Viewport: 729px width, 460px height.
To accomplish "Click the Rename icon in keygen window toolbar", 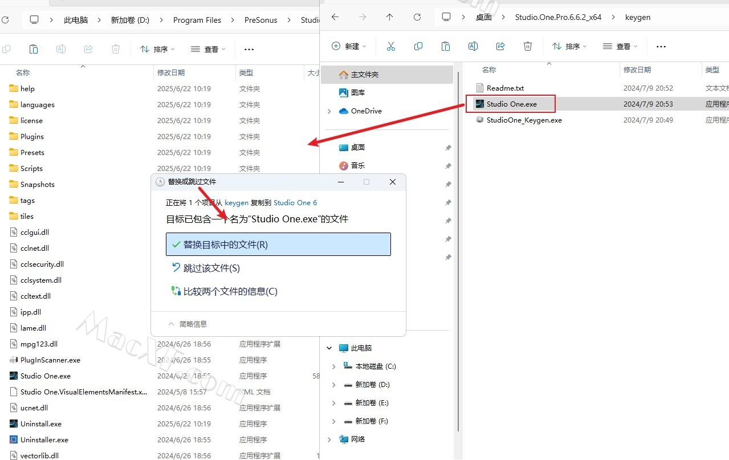I will tap(473, 46).
